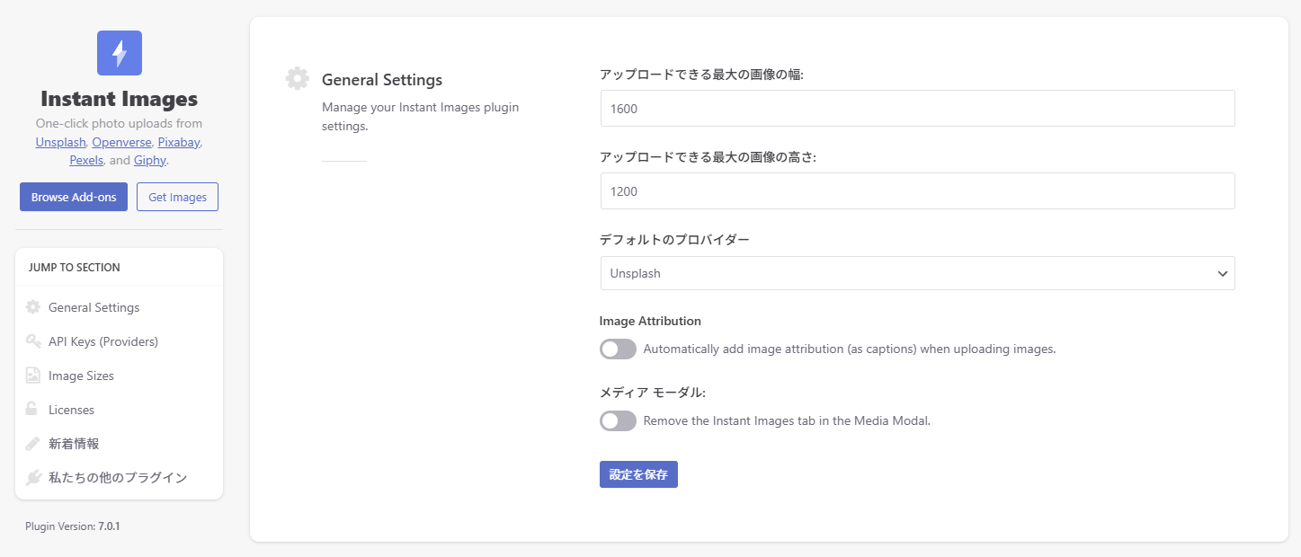Click the unlocked padlock icon beside Licenses
The width and height of the screenshot is (1301, 557).
pyautogui.click(x=33, y=410)
